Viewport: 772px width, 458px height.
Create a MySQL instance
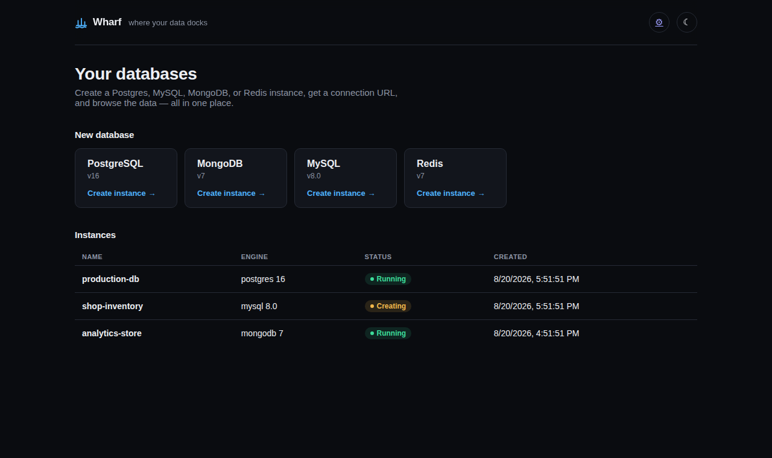(x=341, y=193)
